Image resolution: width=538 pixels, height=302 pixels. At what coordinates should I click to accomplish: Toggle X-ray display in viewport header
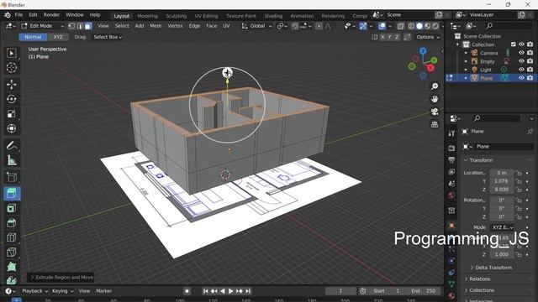click(401, 26)
